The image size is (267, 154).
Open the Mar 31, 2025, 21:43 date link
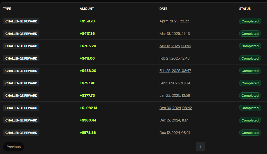click(174, 34)
